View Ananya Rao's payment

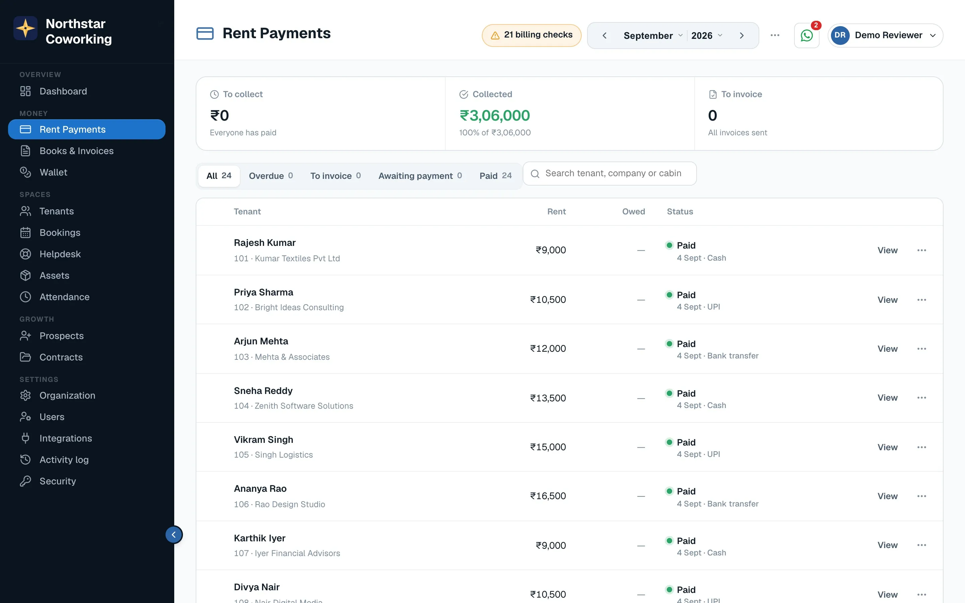pyautogui.click(x=887, y=496)
